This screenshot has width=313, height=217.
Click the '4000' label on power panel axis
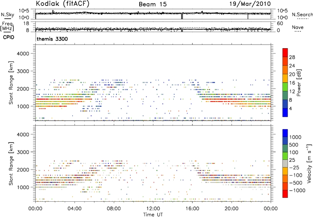tap(23, 54)
